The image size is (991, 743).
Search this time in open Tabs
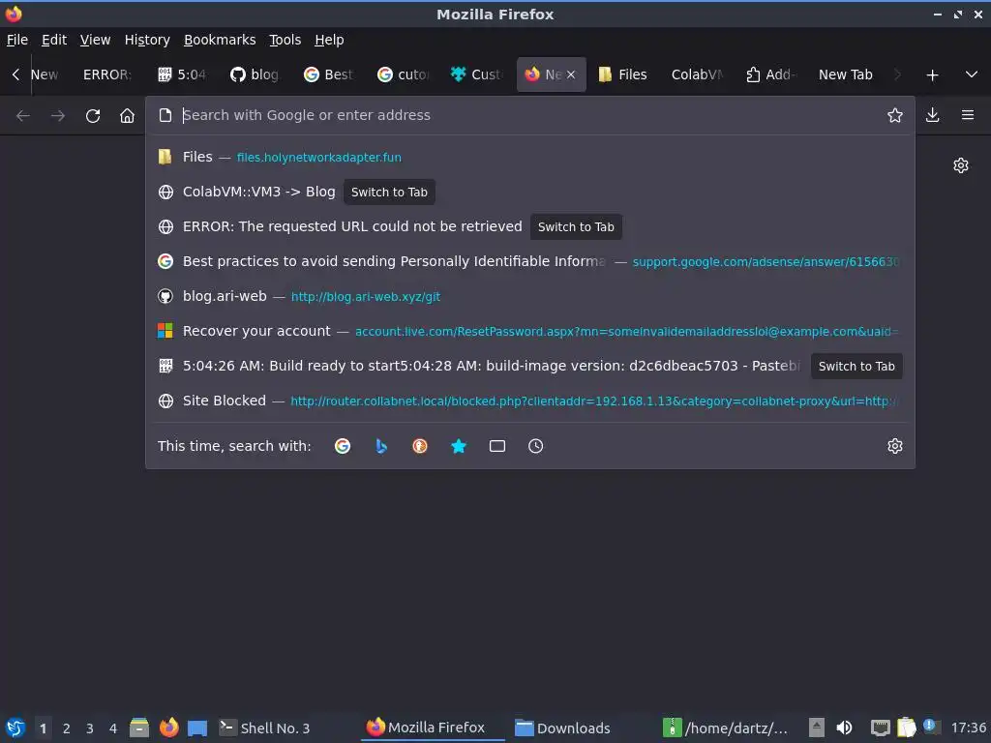click(x=497, y=446)
